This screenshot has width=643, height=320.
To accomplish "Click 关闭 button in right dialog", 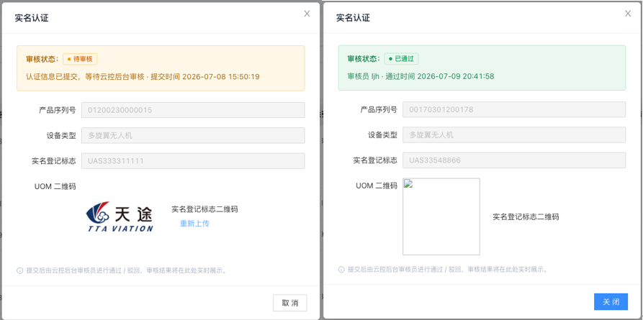I will [x=611, y=302].
